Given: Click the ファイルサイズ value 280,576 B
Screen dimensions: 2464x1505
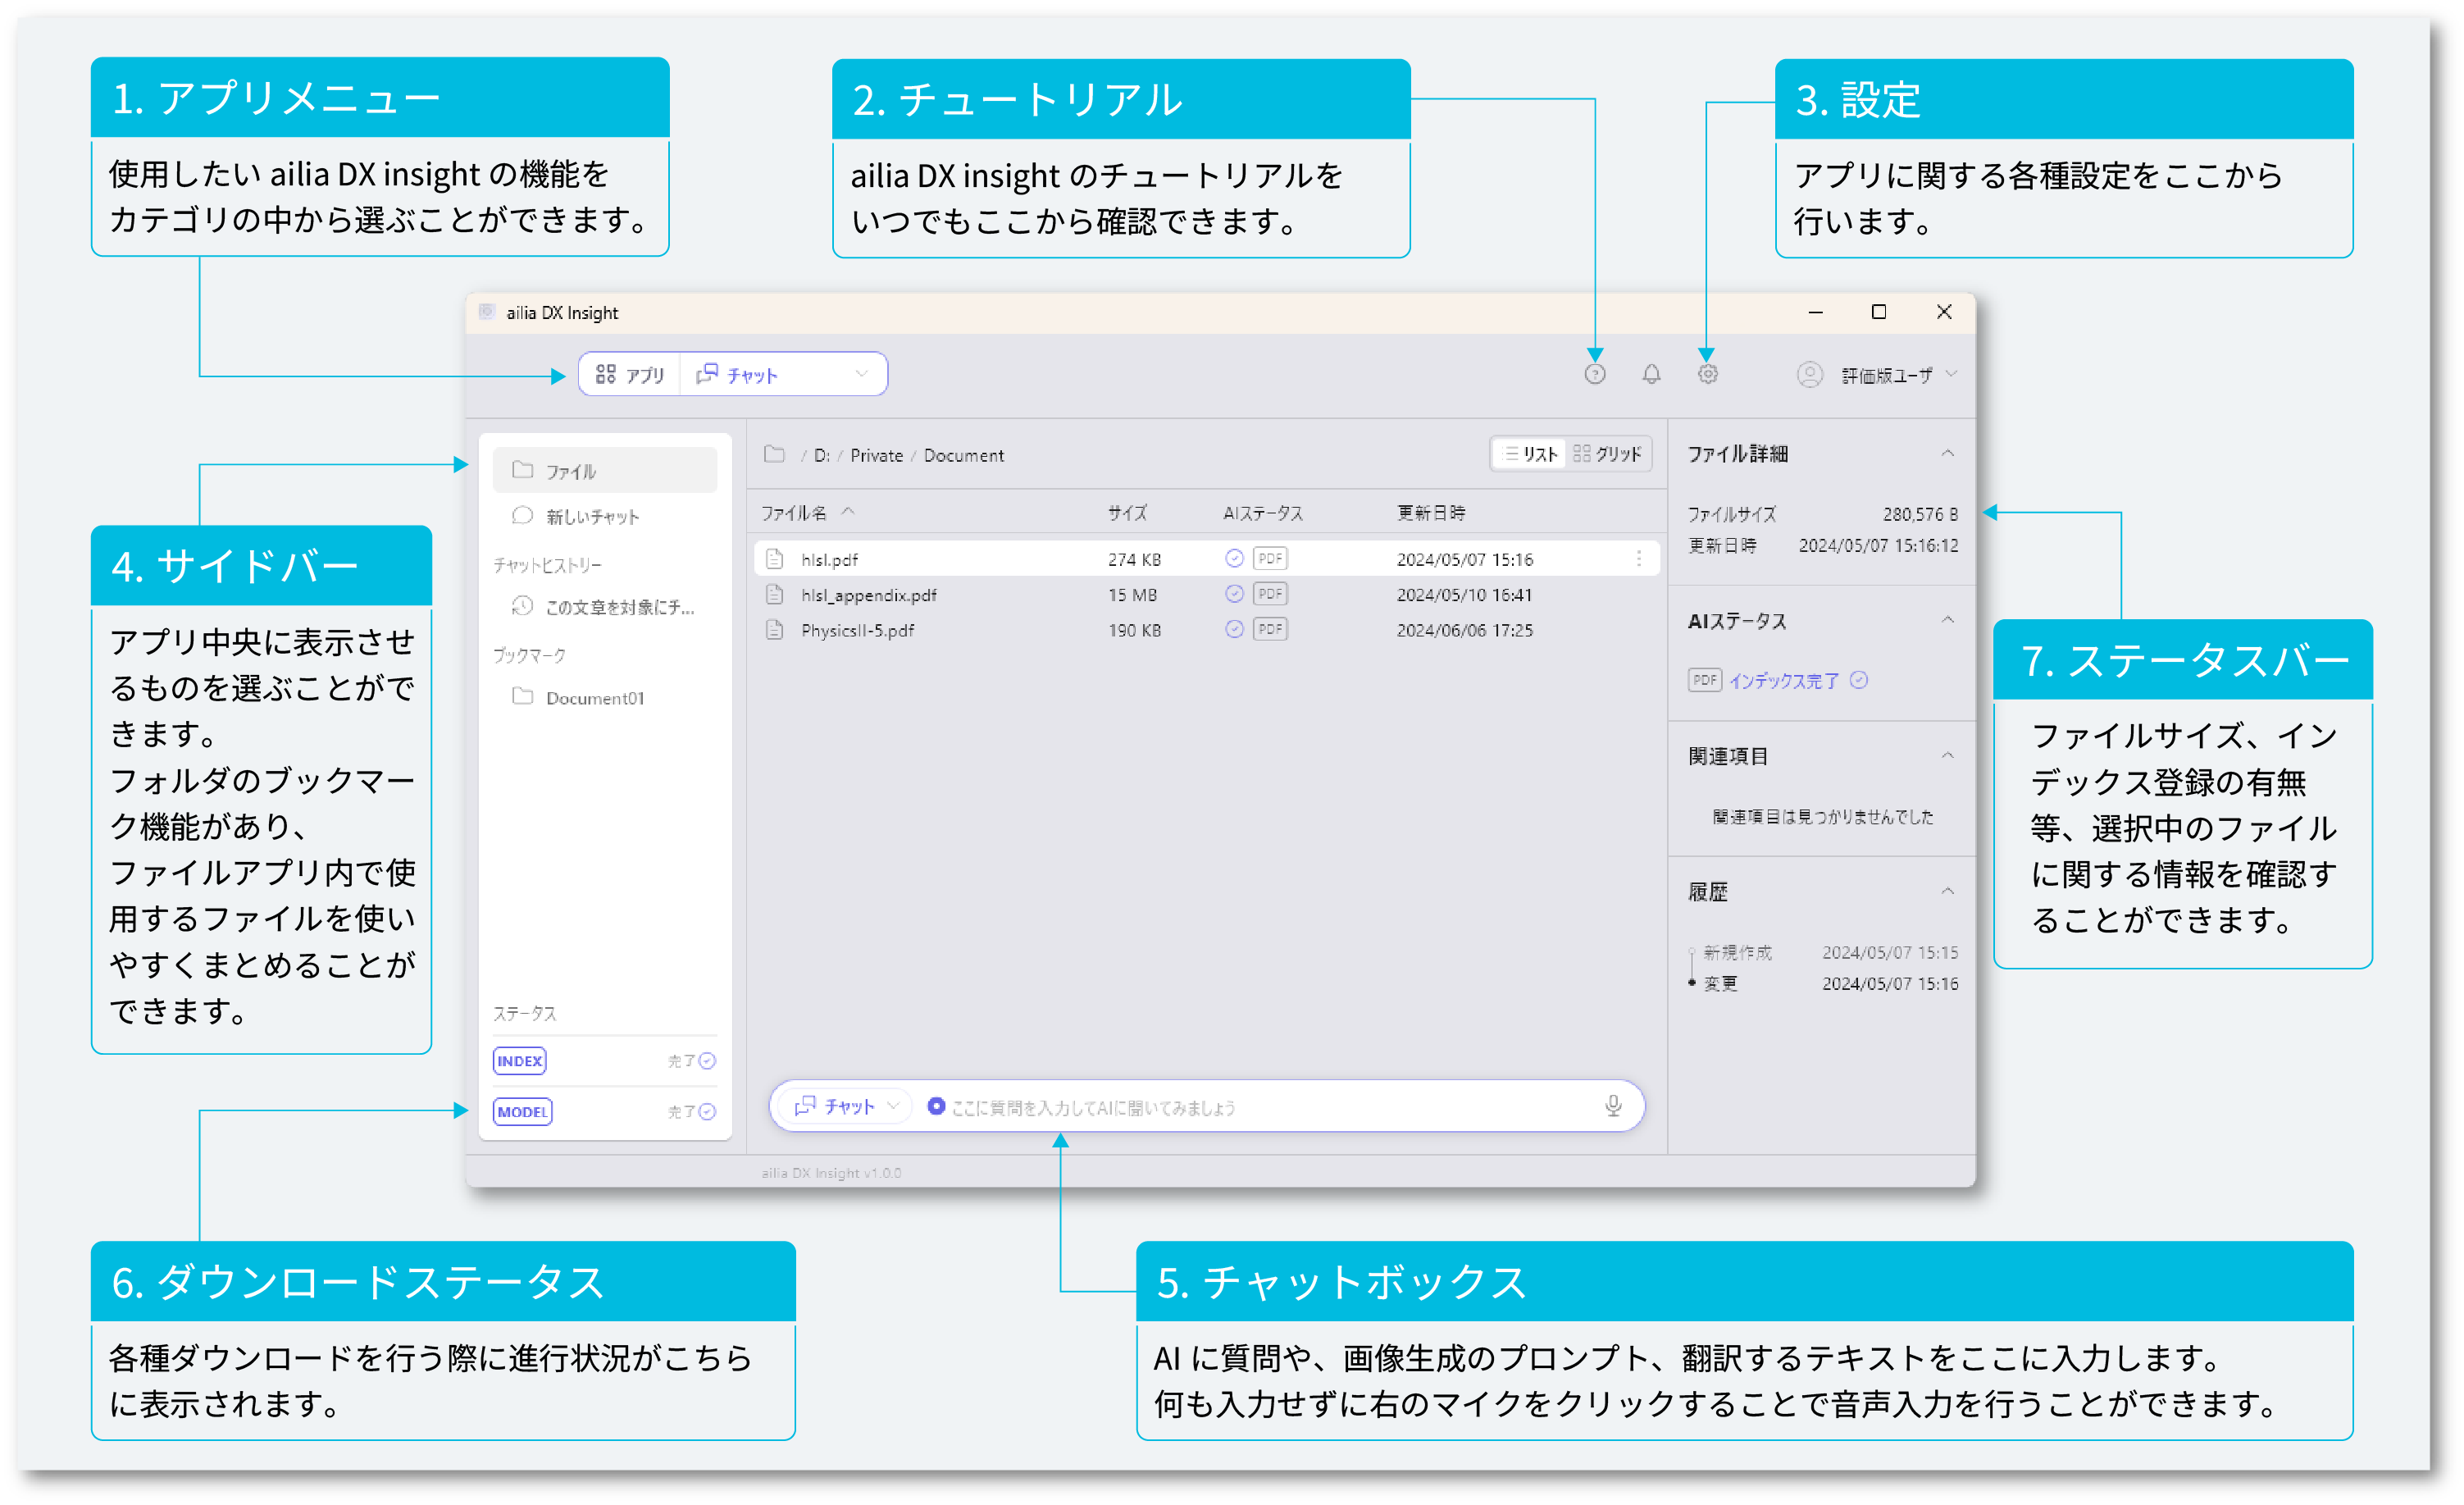Looking at the screenshot, I should [x=1920, y=514].
